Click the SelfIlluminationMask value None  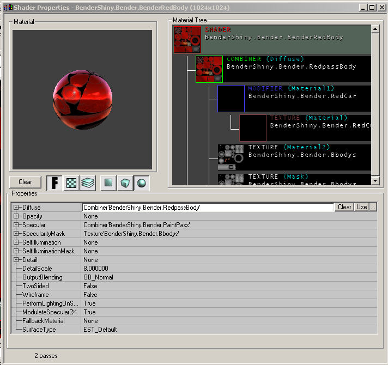click(x=90, y=251)
